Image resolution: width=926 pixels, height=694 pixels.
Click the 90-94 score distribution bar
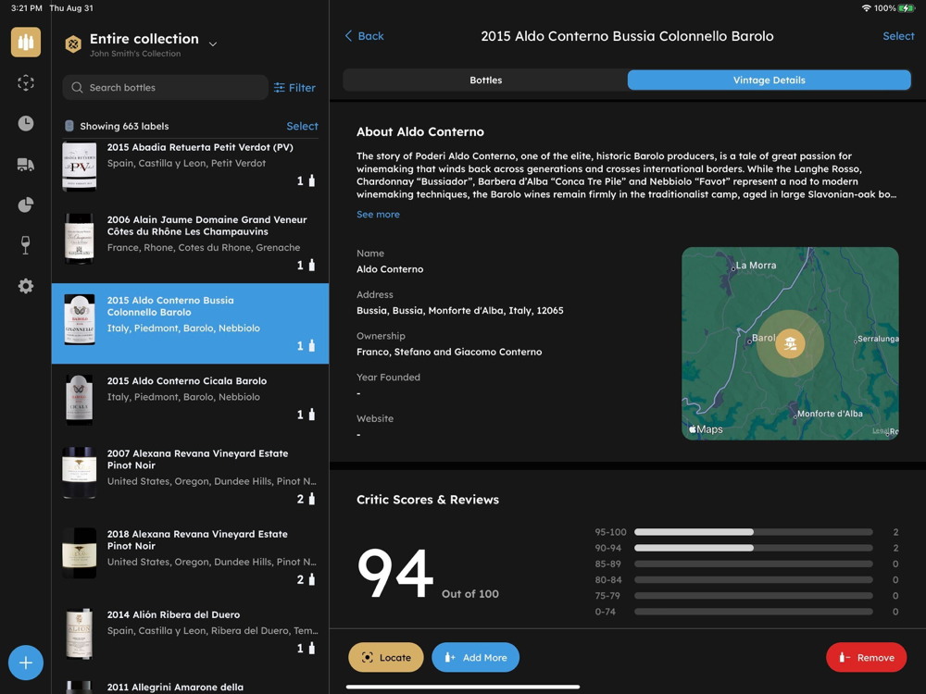coord(753,548)
